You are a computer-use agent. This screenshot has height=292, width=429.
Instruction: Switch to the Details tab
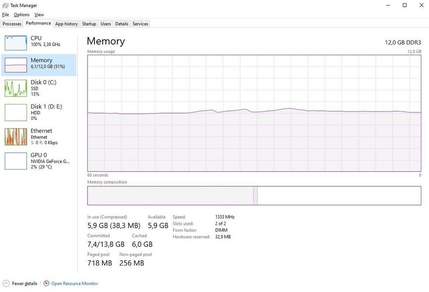122,24
